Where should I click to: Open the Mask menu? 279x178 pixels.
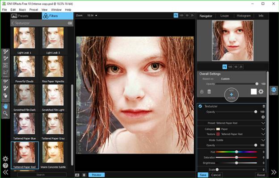coord(22,9)
